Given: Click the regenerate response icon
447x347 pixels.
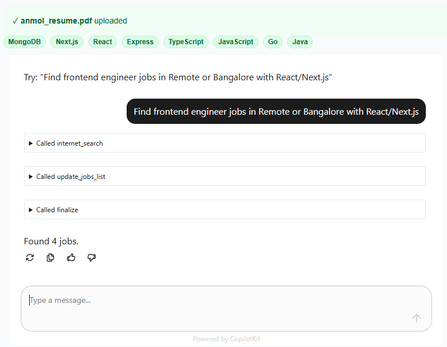Looking at the screenshot, I should (30, 258).
